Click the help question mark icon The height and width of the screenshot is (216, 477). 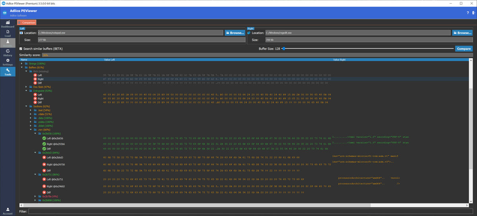coord(467,13)
